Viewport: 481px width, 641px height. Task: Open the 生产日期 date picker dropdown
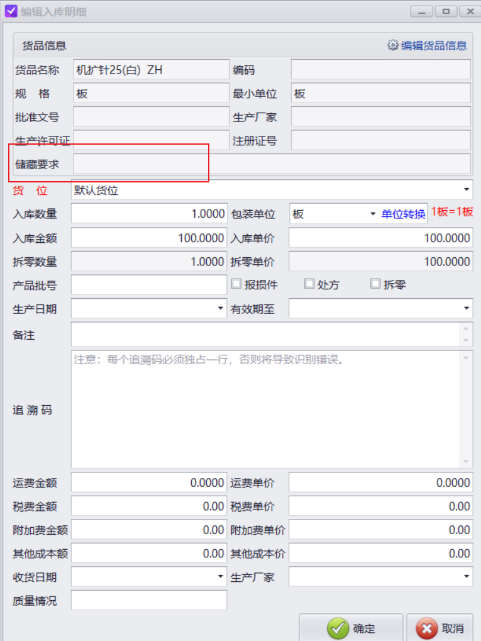click(220, 308)
